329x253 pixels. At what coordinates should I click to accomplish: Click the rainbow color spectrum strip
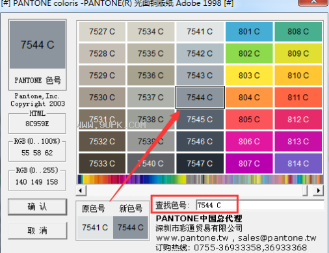tap(200, 180)
